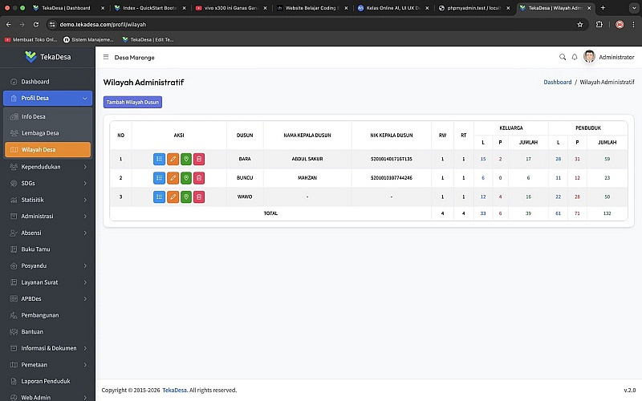Click the red trash icon for dusun BUNCU
Image resolution: width=642 pixels, height=401 pixels.
pos(199,178)
